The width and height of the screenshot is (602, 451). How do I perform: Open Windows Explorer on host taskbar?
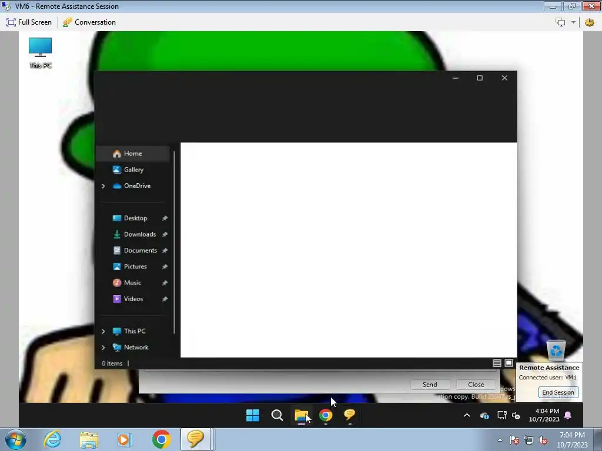click(89, 439)
